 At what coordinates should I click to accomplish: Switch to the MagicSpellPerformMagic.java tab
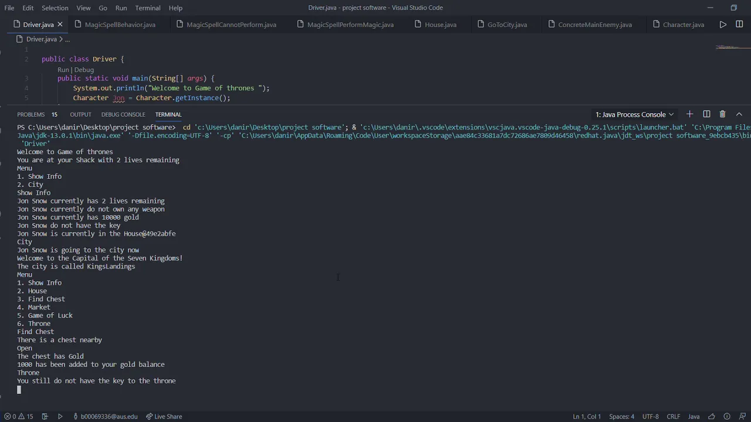350,25
